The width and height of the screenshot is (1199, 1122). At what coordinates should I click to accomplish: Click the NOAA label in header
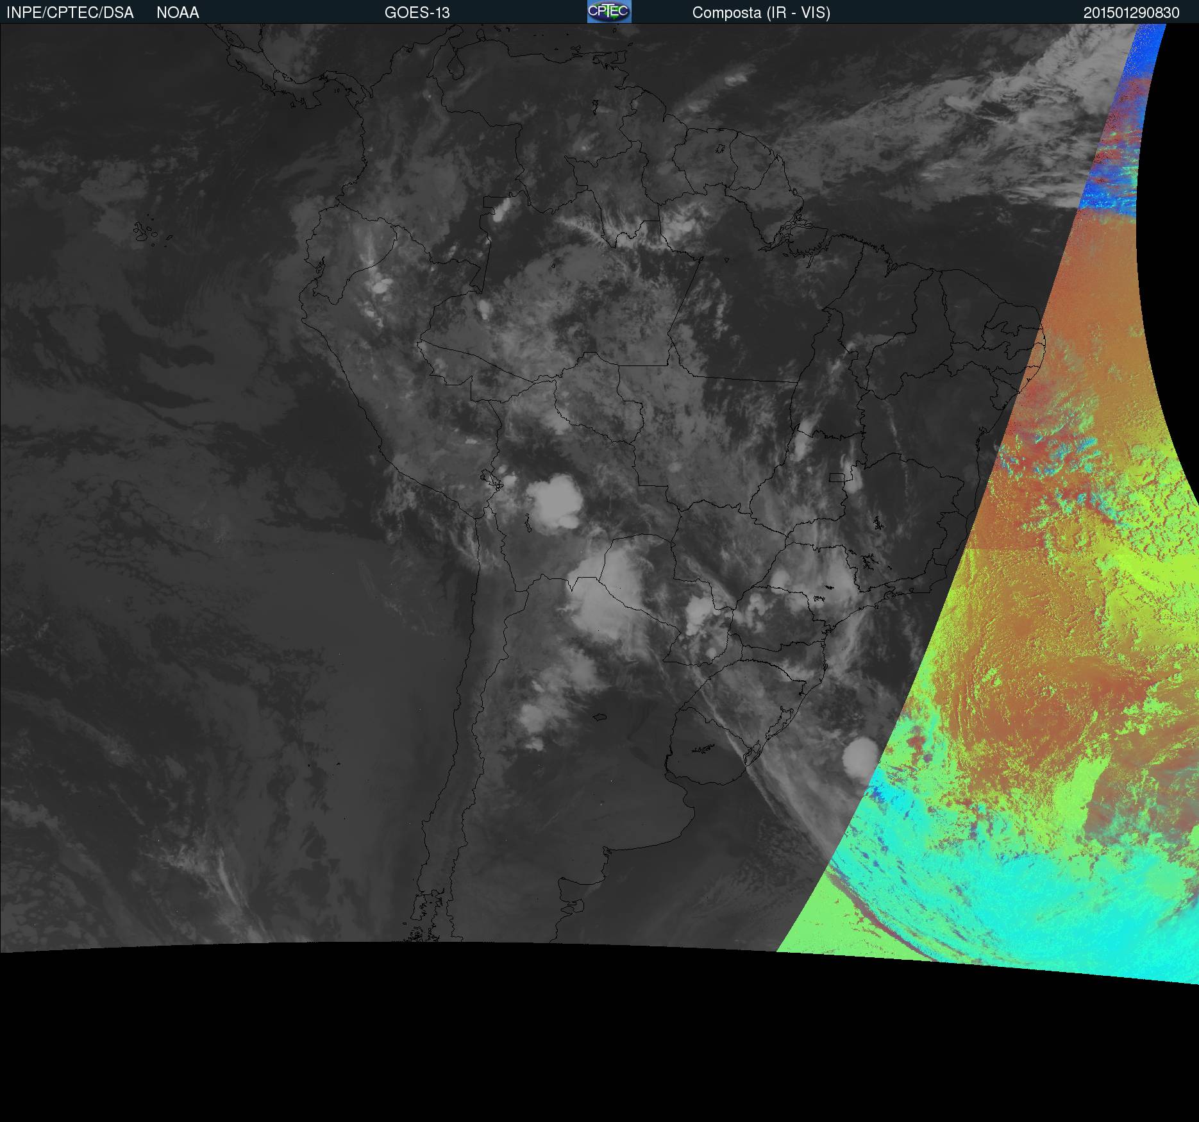pyautogui.click(x=178, y=13)
